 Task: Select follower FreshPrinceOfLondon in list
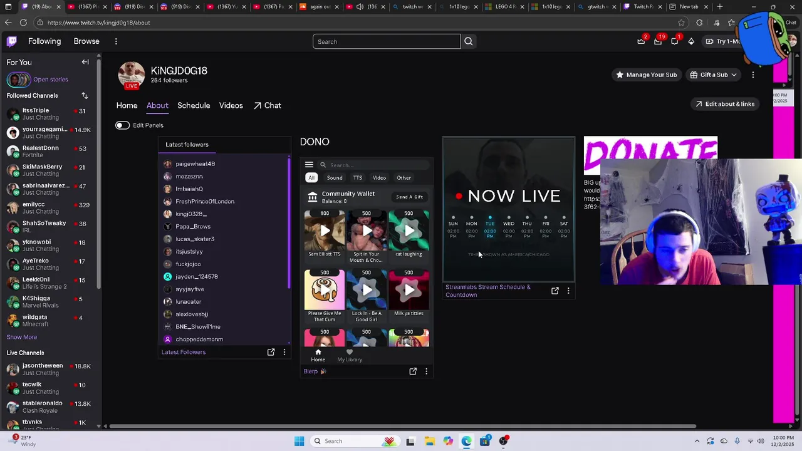click(x=205, y=202)
